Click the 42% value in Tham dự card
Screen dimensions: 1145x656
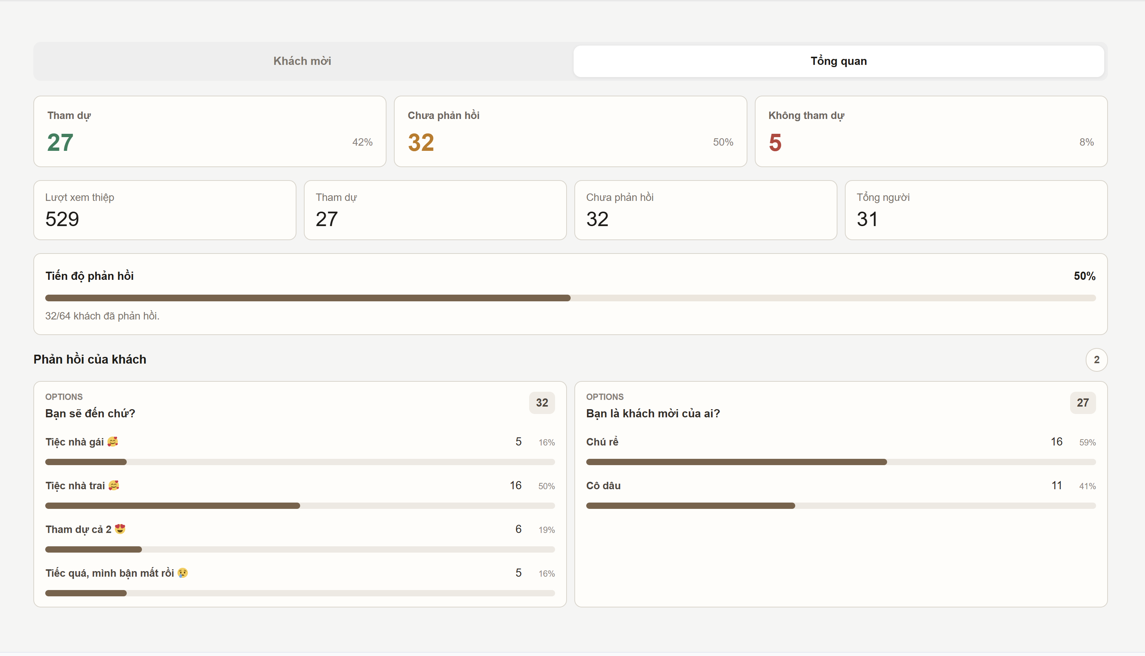362,142
